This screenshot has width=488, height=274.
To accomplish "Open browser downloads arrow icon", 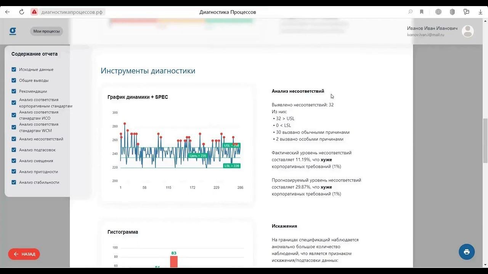I will pos(480,12).
